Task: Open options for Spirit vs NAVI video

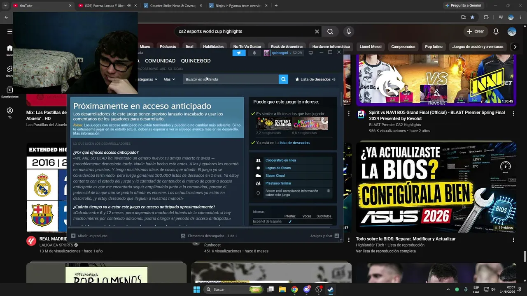Action: click(x=513, y=114)
